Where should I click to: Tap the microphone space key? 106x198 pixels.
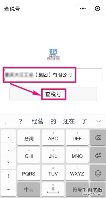click(53, 189)
